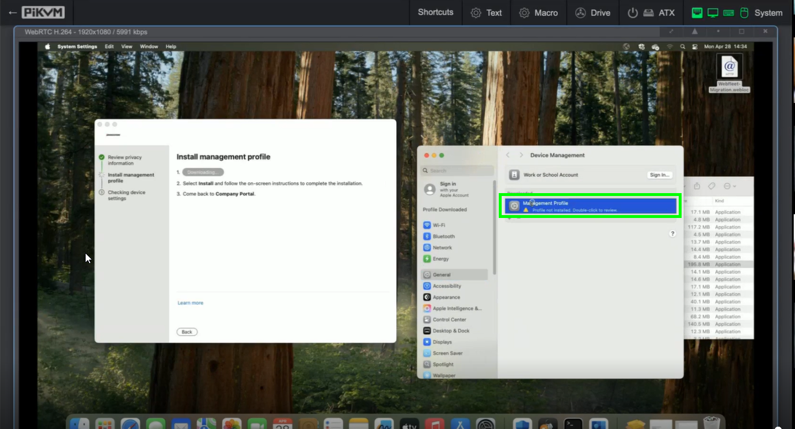Click the Back button in Company Portal
Screen dimensions: 795x429
(x=187, y=332)
